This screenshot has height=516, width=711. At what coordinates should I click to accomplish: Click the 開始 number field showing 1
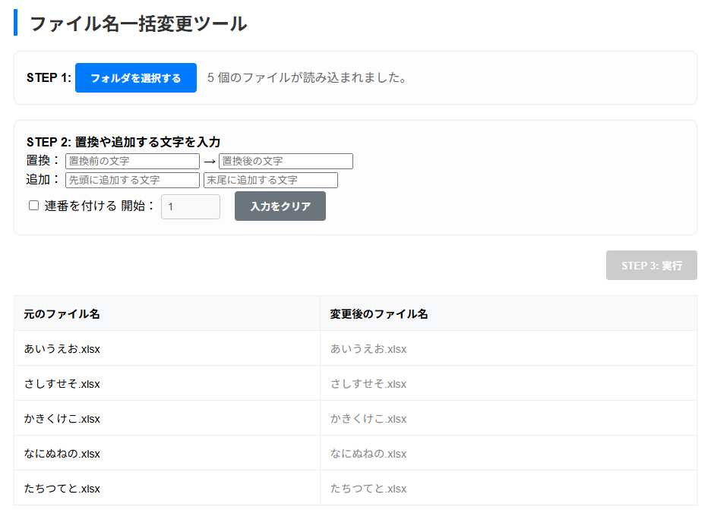coord(190,206)
